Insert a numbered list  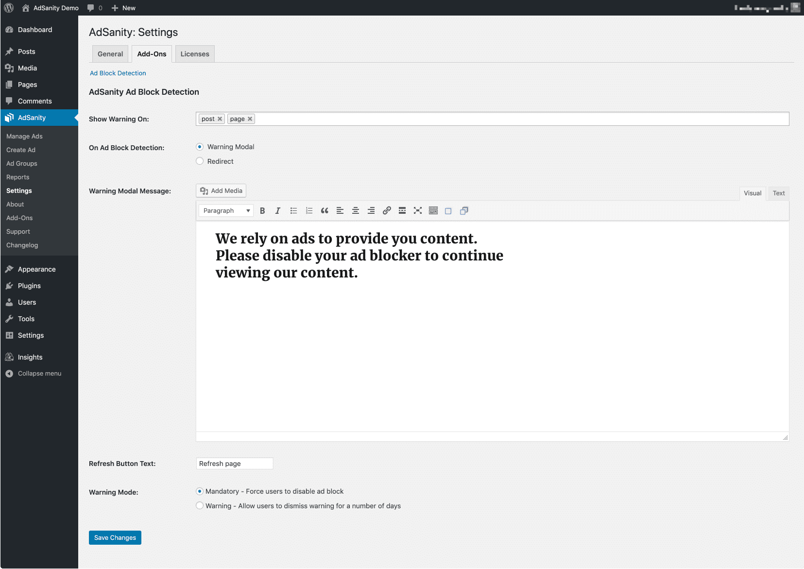(x=309, y=211)
